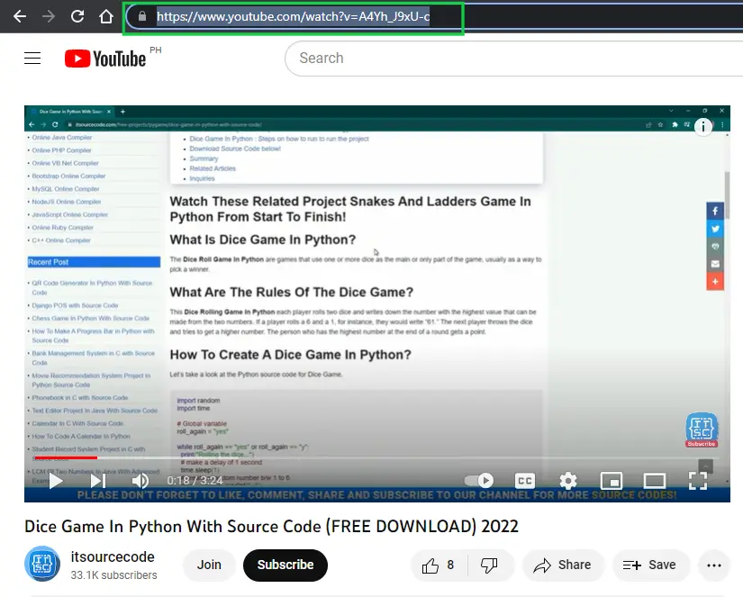Click the site info lock icon
Viewport: 743px width, 597px height.
(141, 16)
